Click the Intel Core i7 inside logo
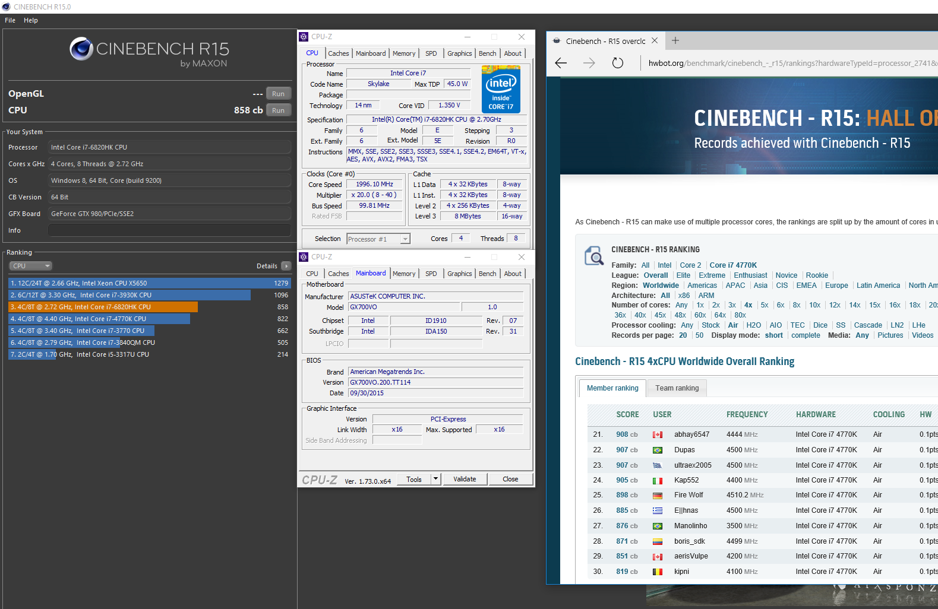The image size is (938, 609). 501,89
